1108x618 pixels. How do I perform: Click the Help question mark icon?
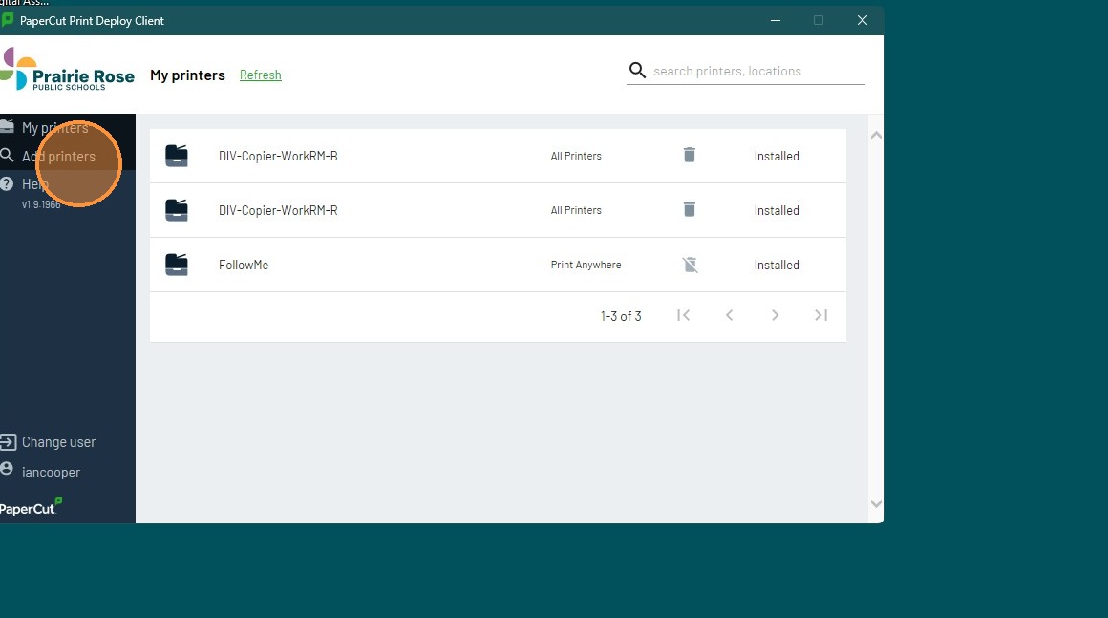[x=7, y=184]
